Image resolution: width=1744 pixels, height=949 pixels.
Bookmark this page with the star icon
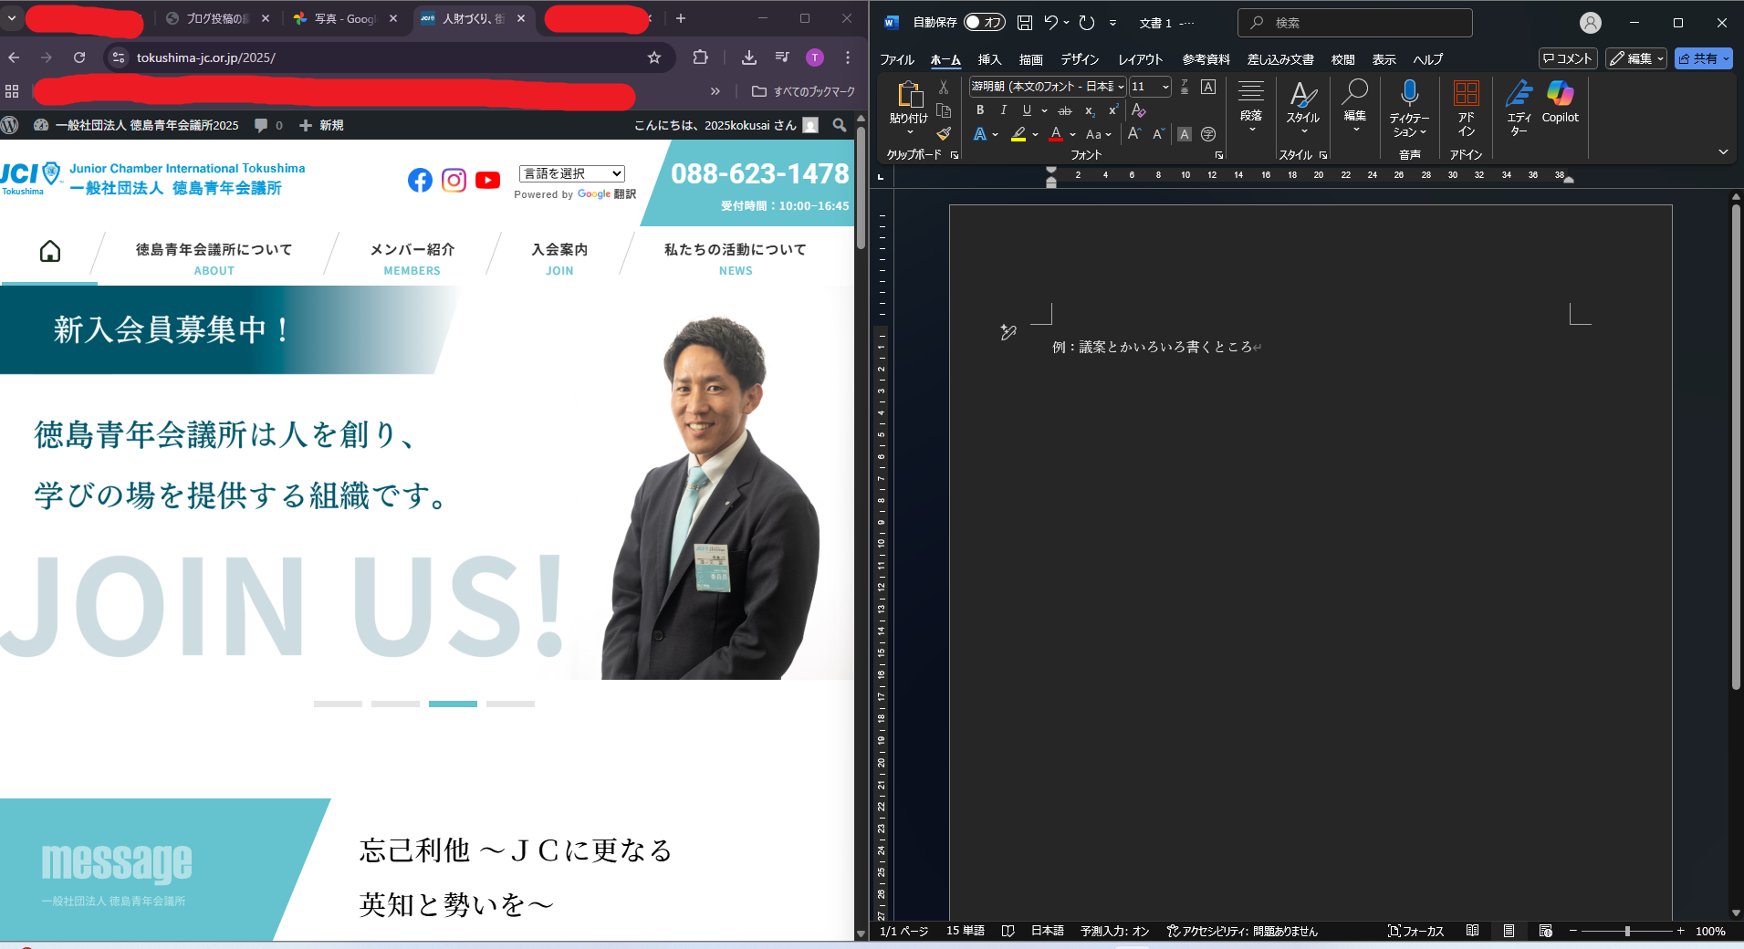coord(653,57)
